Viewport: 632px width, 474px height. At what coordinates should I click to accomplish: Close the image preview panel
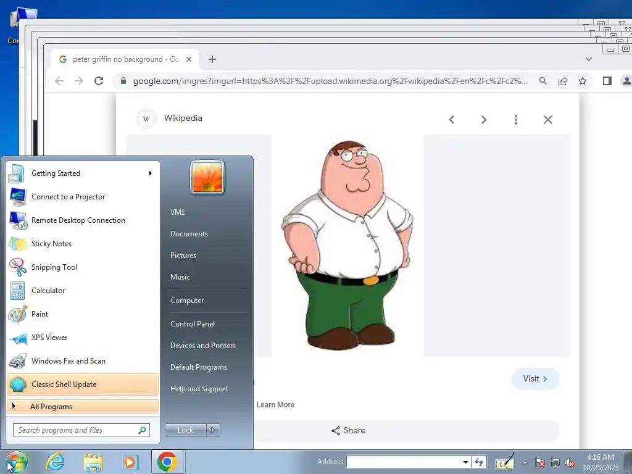[548, 120]
